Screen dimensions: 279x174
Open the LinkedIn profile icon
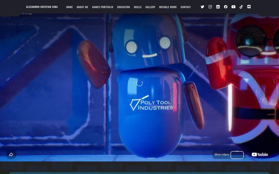[218, 7]
